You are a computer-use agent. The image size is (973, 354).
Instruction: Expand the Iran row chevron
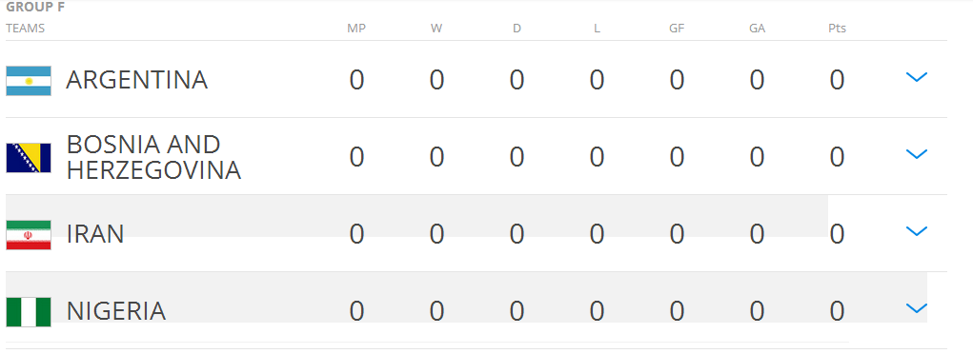[x=917, y=231]
